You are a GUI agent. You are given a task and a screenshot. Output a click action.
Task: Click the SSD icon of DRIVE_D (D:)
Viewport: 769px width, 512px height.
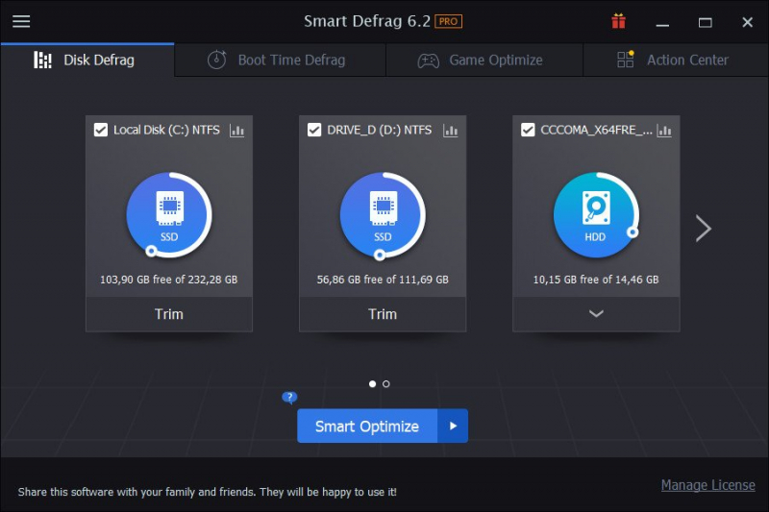(x=383, y=214)
